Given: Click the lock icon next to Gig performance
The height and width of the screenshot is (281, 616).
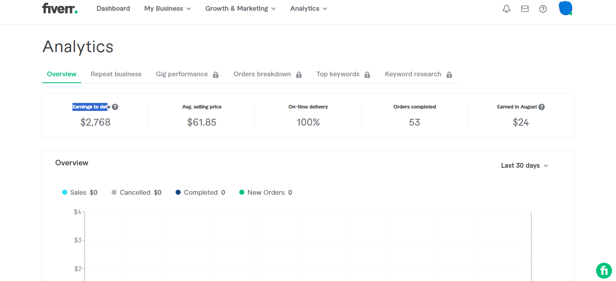Looking at the screenshot, I should 216,75.
